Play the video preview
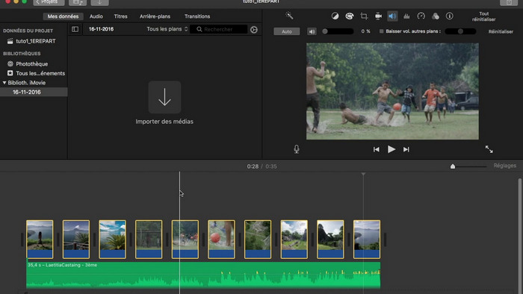523x294 pixels. tap(392, 149)
